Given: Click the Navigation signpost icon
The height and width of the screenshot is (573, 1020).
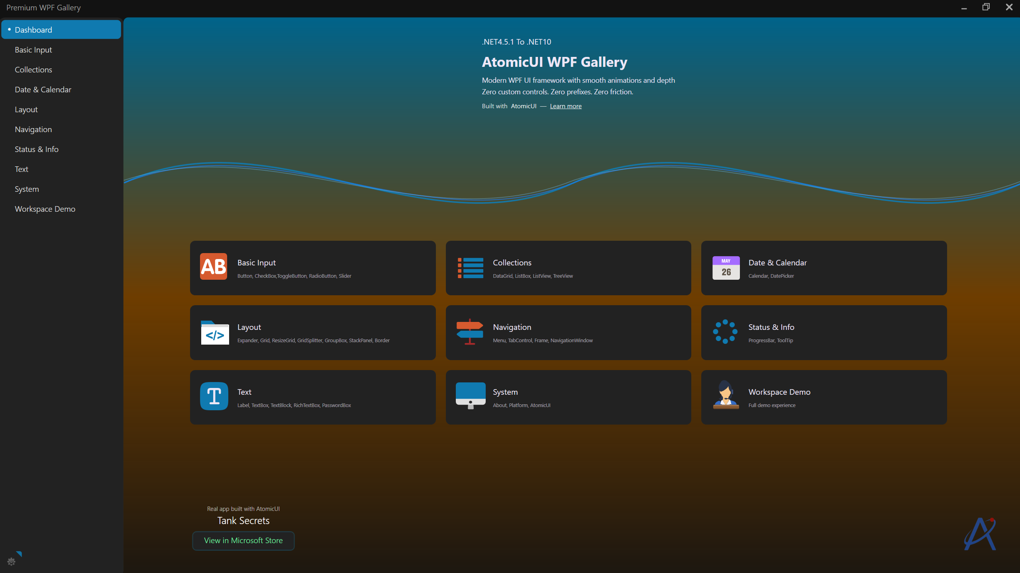Looking at the screenshot, I should click(470, 331).
